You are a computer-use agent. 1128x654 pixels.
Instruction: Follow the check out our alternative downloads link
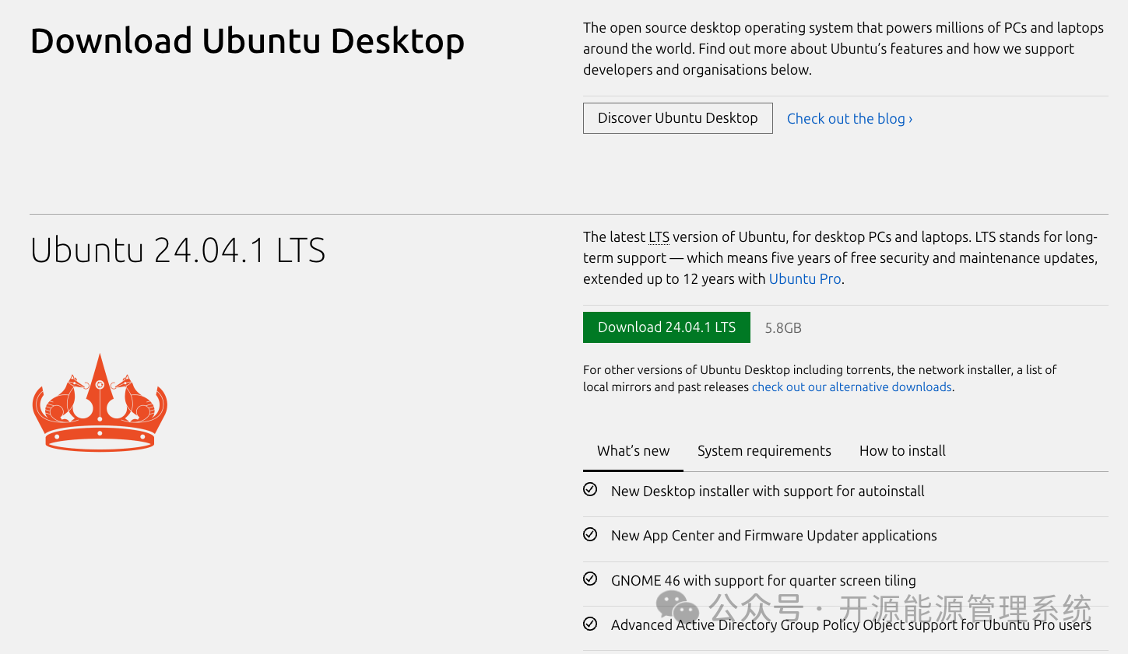pyautogui.click(x=852, y=387)
